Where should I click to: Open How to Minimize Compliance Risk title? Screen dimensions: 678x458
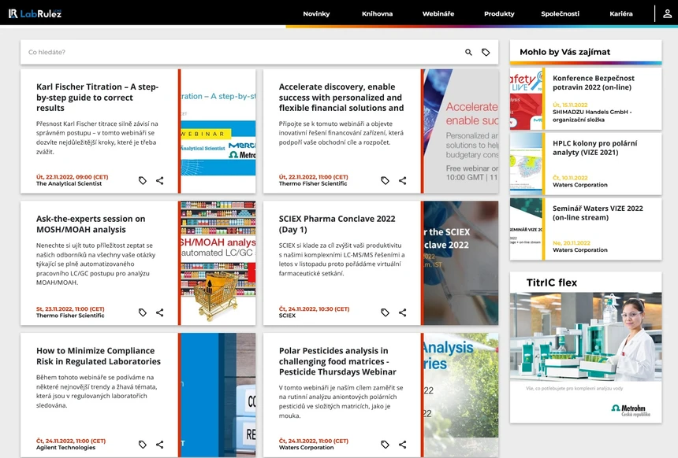coord(99,356)
